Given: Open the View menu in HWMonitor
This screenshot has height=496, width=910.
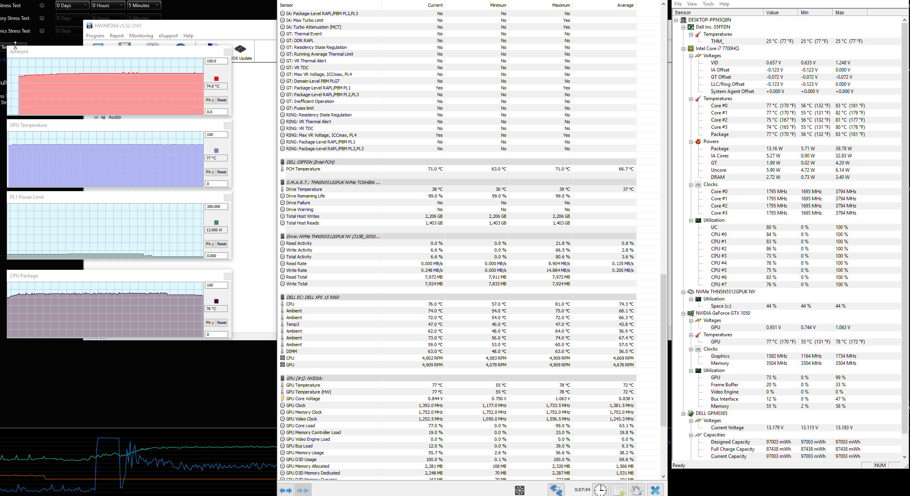Looking at the screenshot, I should pos(692,4).
